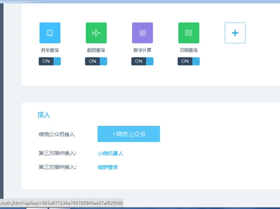Click the 航班查询 caption text

tap(96, 50)
